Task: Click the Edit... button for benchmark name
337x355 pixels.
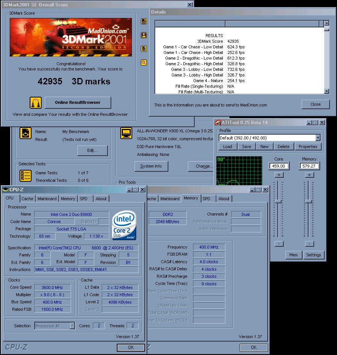Action: 92,151
